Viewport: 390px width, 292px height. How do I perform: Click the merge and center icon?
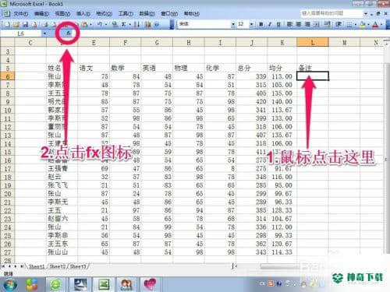[x=316, y=24]
